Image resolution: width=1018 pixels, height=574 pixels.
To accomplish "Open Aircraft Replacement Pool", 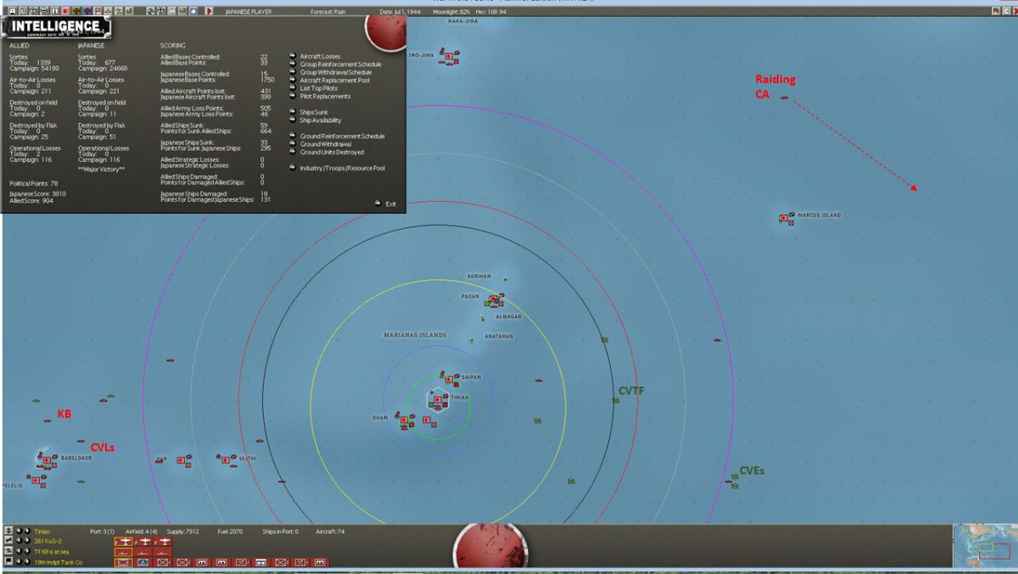I will click(329, 81).
